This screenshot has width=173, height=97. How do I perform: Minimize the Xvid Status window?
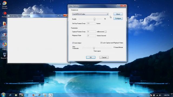[58, 16]
